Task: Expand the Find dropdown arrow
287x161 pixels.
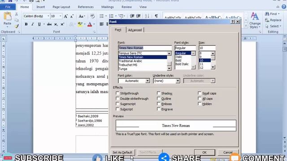Action: tap(279, 14)
